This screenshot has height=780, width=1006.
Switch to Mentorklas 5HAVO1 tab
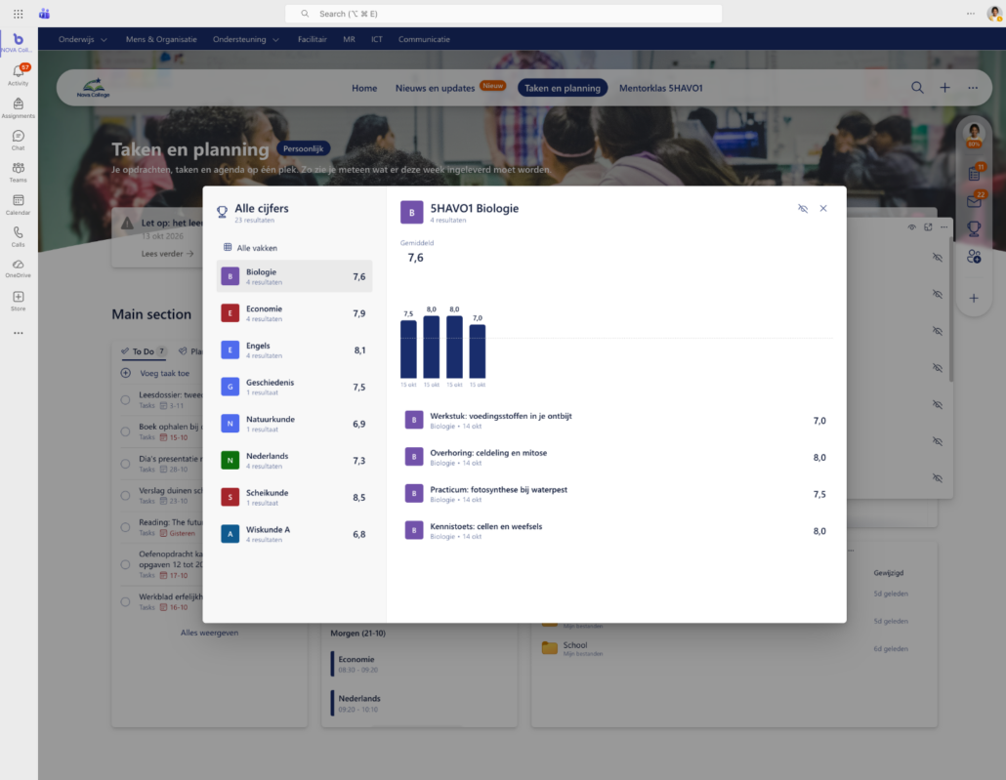tap(661, 88)
